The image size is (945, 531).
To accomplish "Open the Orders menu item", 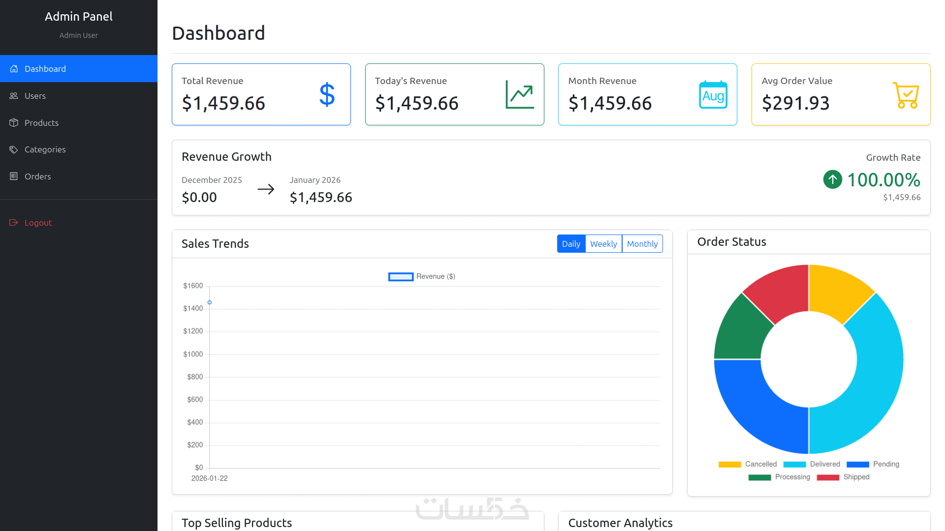I will click(x=38, y=177).
